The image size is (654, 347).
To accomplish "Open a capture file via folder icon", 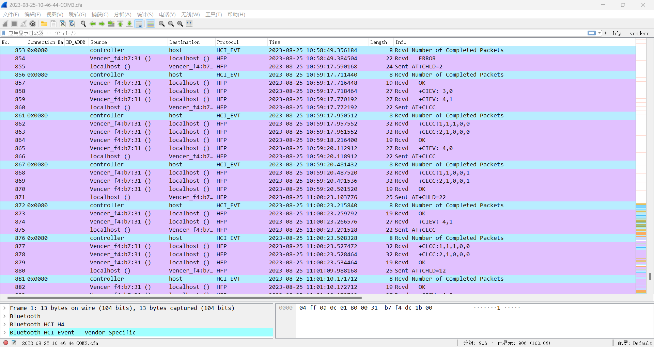I will 44,24.
